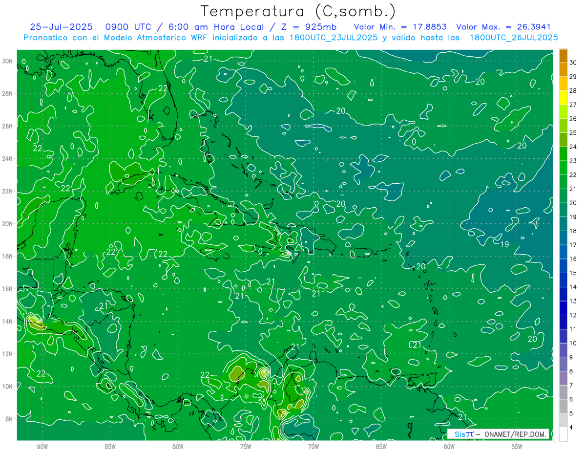This screenshot has width=586, height=453.
Task: Click the "20N" latitude axis label
Action: (x=8, y=224)
